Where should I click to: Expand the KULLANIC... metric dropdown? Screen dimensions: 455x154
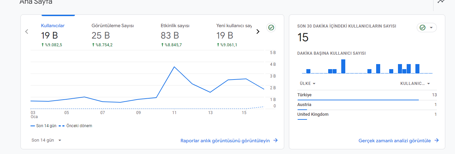pos(415,84)
